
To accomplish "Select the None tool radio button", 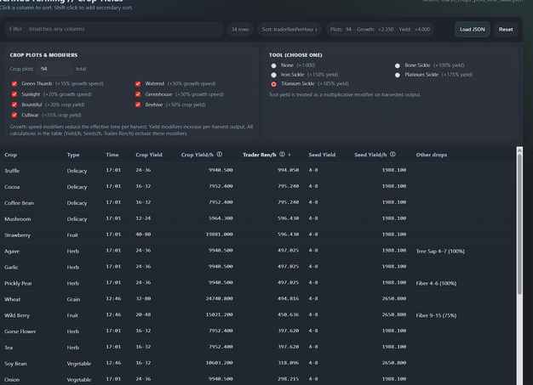I will [273, 65].
